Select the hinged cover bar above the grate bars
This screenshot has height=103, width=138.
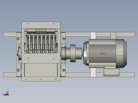41,31
